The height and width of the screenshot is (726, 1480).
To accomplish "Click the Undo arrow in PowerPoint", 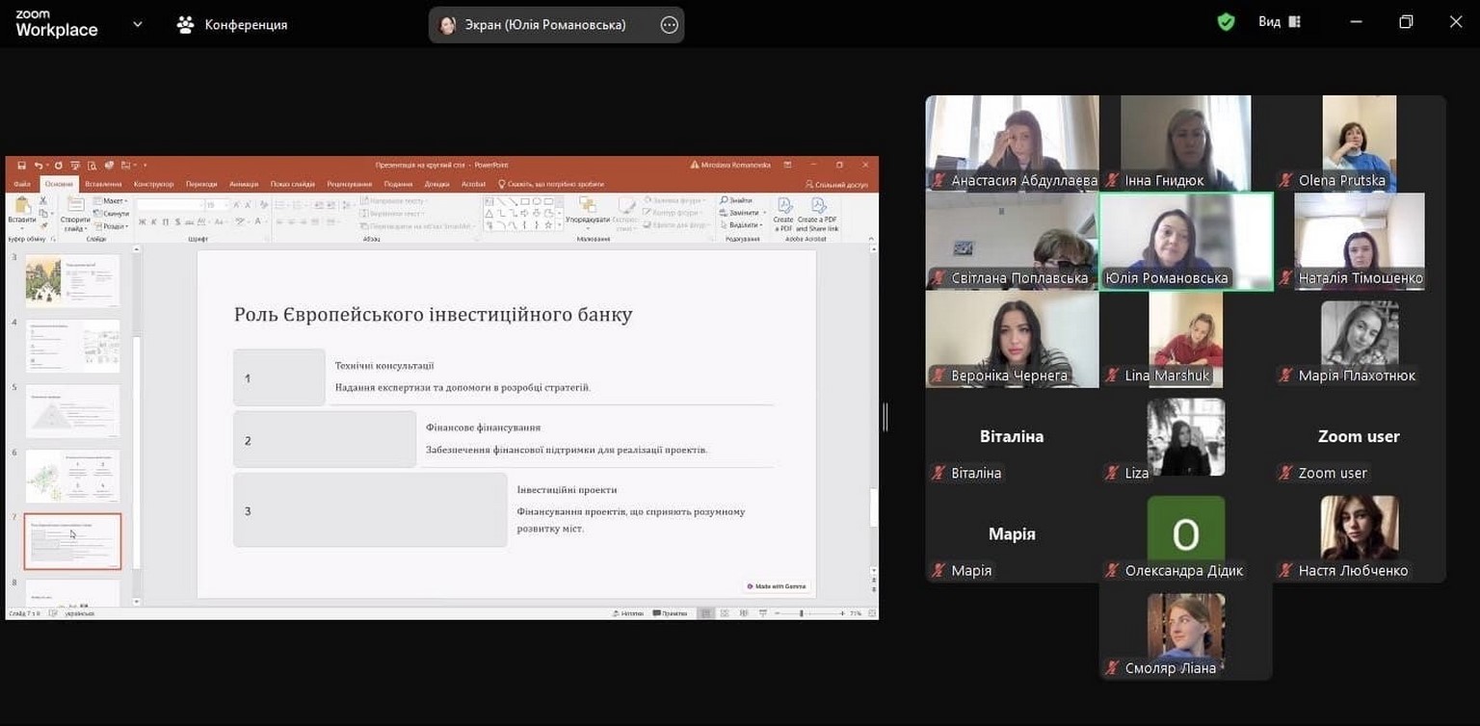I will [40, 166].
